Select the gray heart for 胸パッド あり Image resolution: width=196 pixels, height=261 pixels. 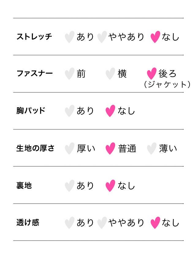(70, 111)
